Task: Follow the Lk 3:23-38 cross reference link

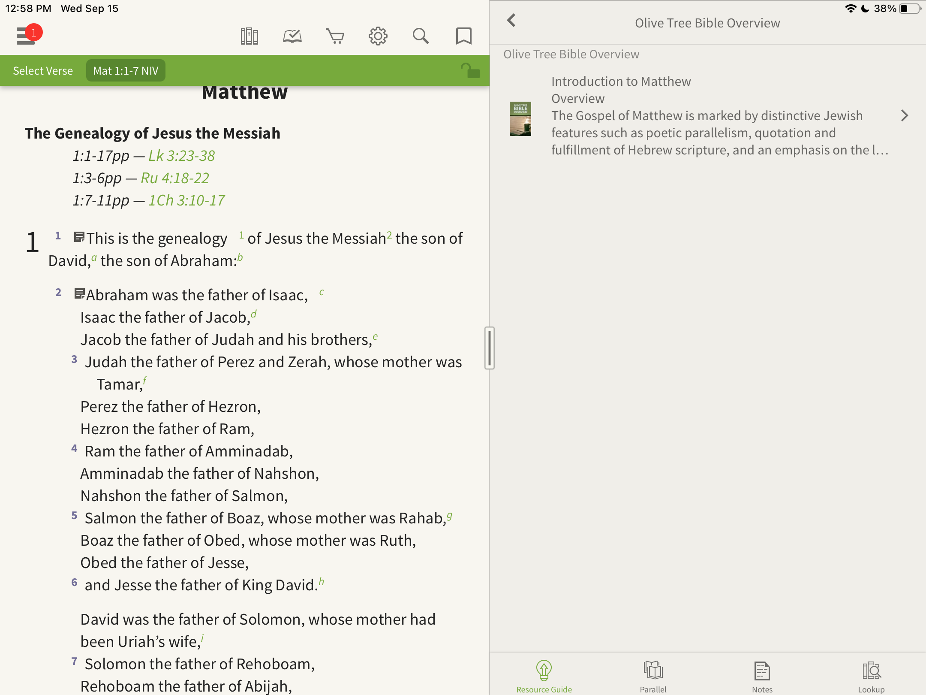Action: point(181,156)
